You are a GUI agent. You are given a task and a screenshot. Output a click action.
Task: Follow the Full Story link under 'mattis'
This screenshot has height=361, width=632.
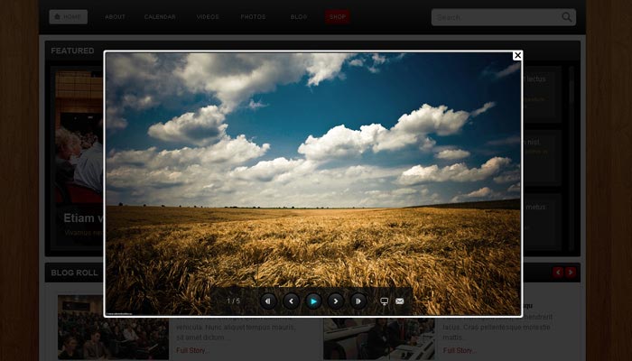(459, 350)
